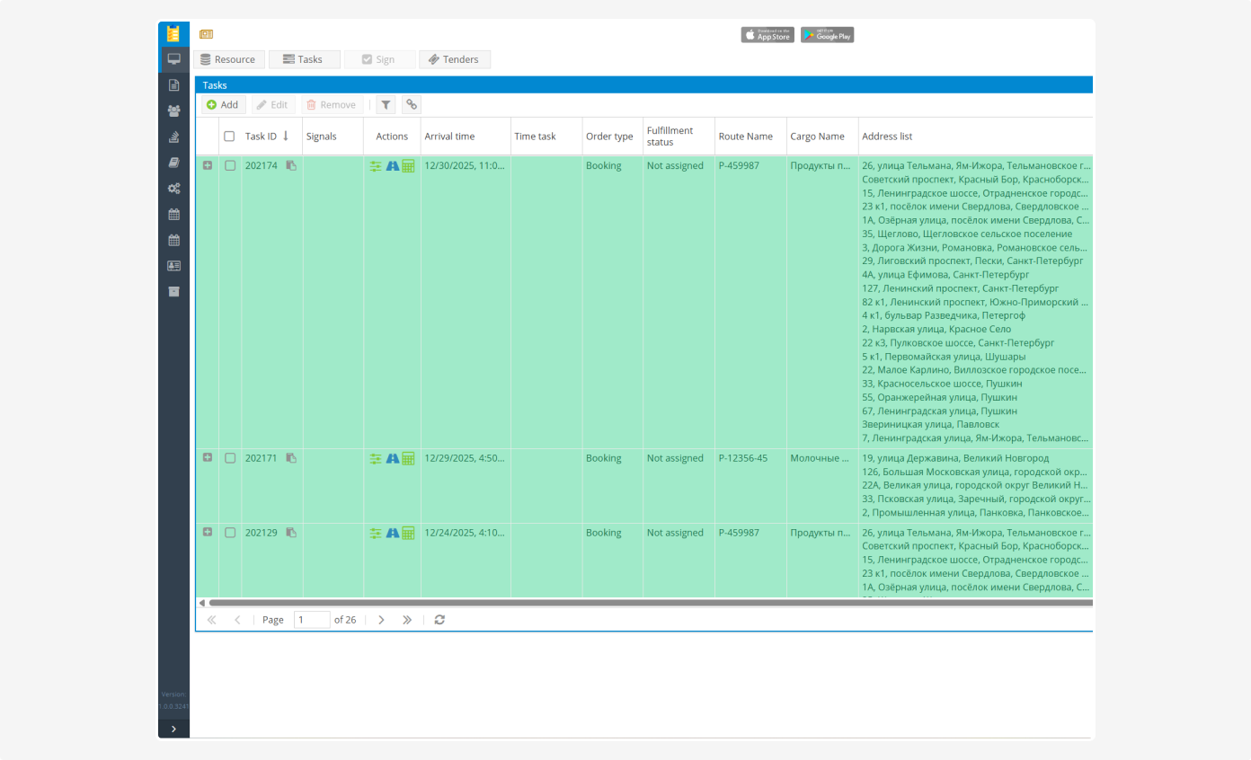Expand the row details for task 202129
1251x760 pixels.
[x=208, y=533]
